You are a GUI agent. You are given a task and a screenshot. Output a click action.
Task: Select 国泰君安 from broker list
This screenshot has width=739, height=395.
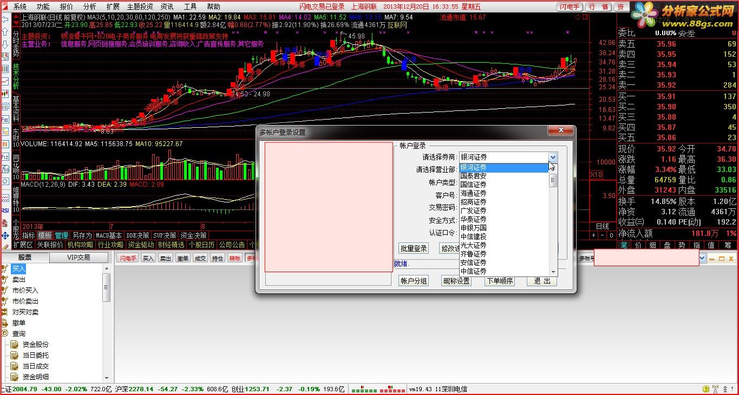click(474, 176)
